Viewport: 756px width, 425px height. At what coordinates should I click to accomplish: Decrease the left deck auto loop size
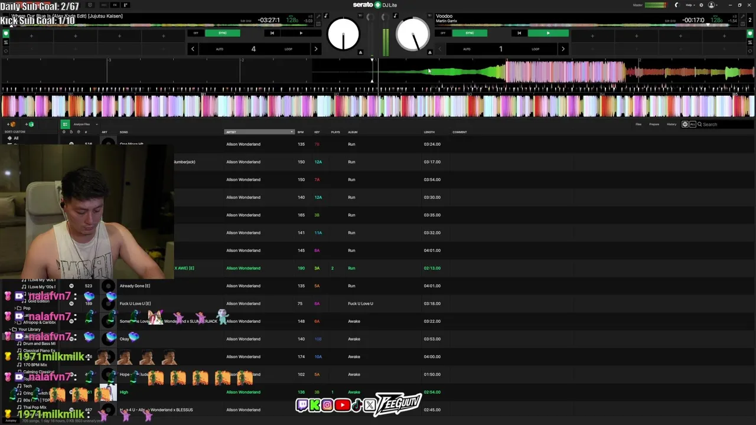pos(193,49)
